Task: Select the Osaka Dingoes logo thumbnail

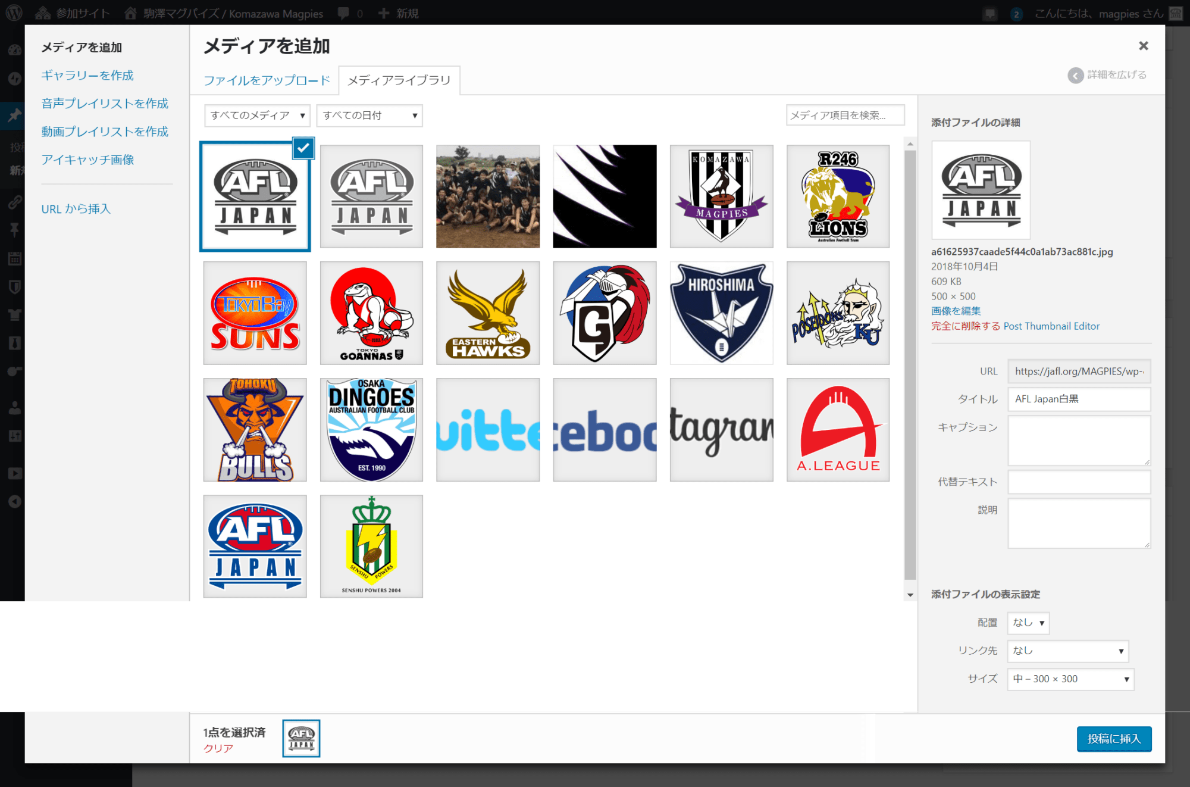Action: 371,430
